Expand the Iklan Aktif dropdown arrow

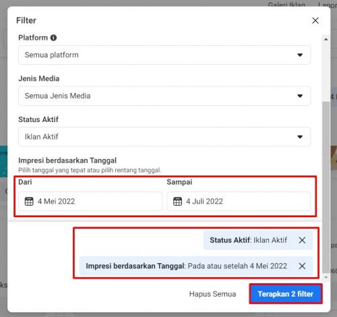(300, 137)
